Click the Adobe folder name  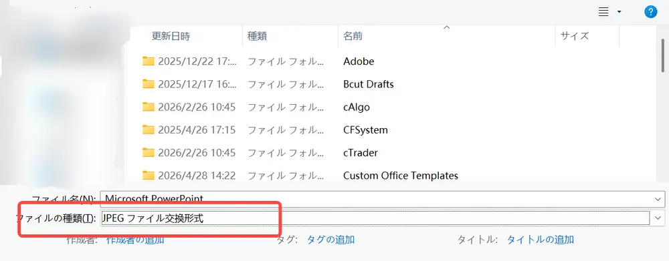(x=359, y=61)
